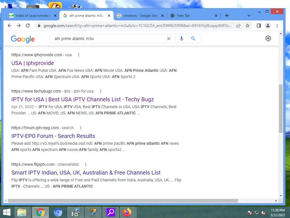The image size is (290, 218).
Task: Open Chrome side panel
Action: tap(259, 26)
